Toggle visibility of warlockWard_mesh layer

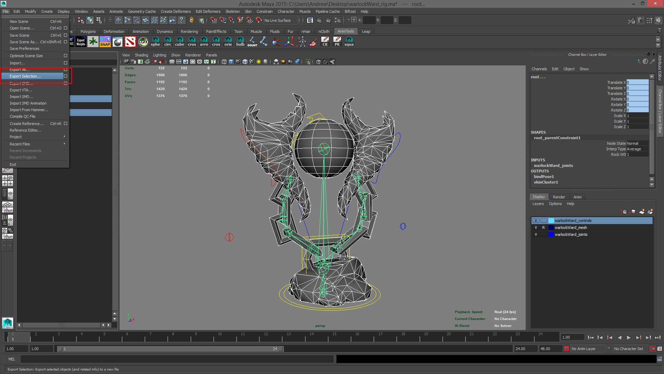[536, 228]
